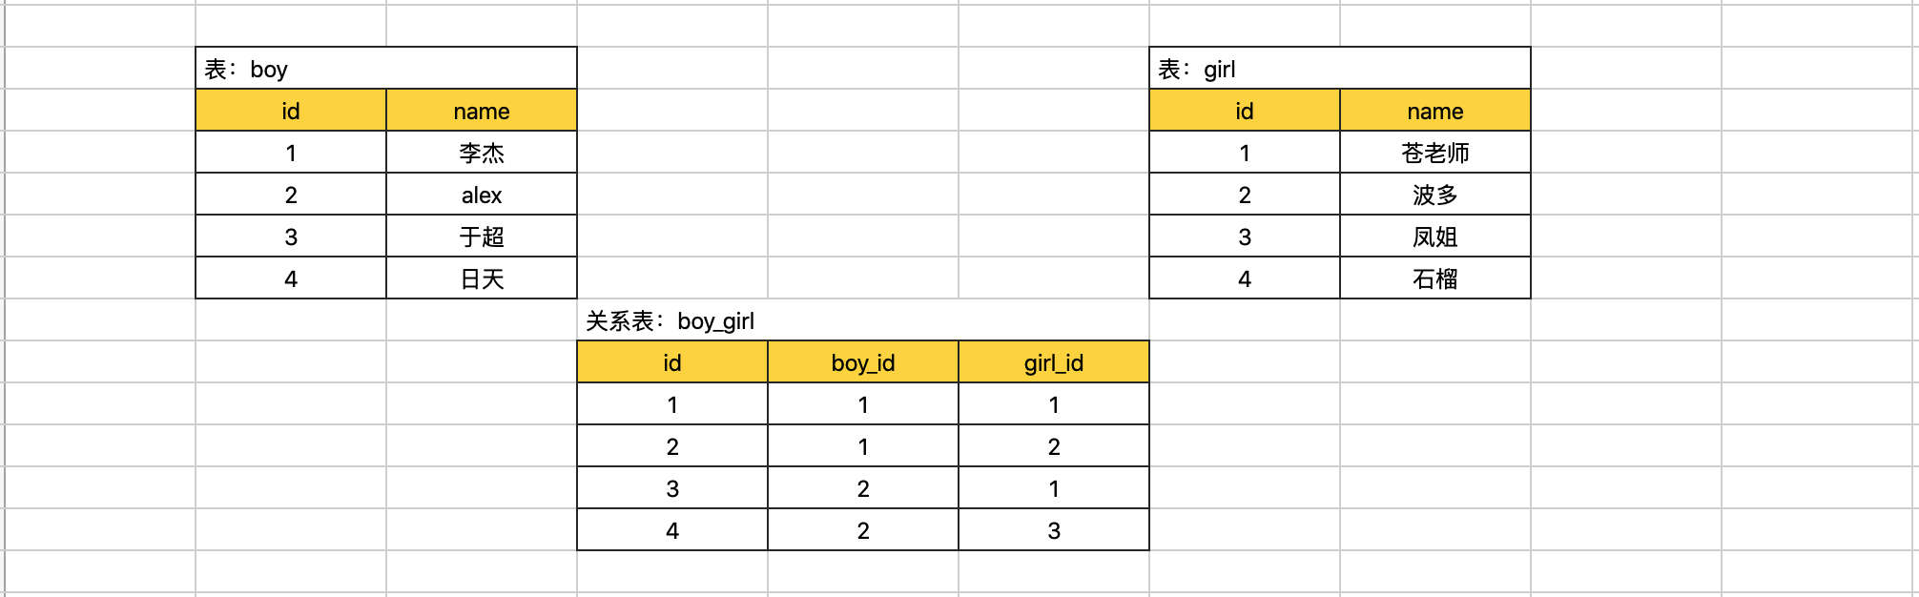Select the cell containing 日天

click(x=482, y=278)
